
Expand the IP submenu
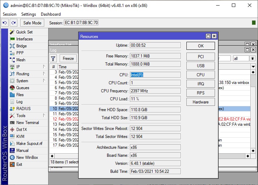pos(44,67)
